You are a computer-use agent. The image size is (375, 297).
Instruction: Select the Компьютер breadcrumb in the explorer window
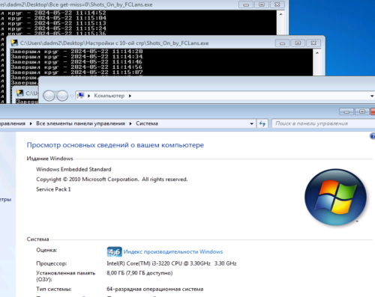109,96
